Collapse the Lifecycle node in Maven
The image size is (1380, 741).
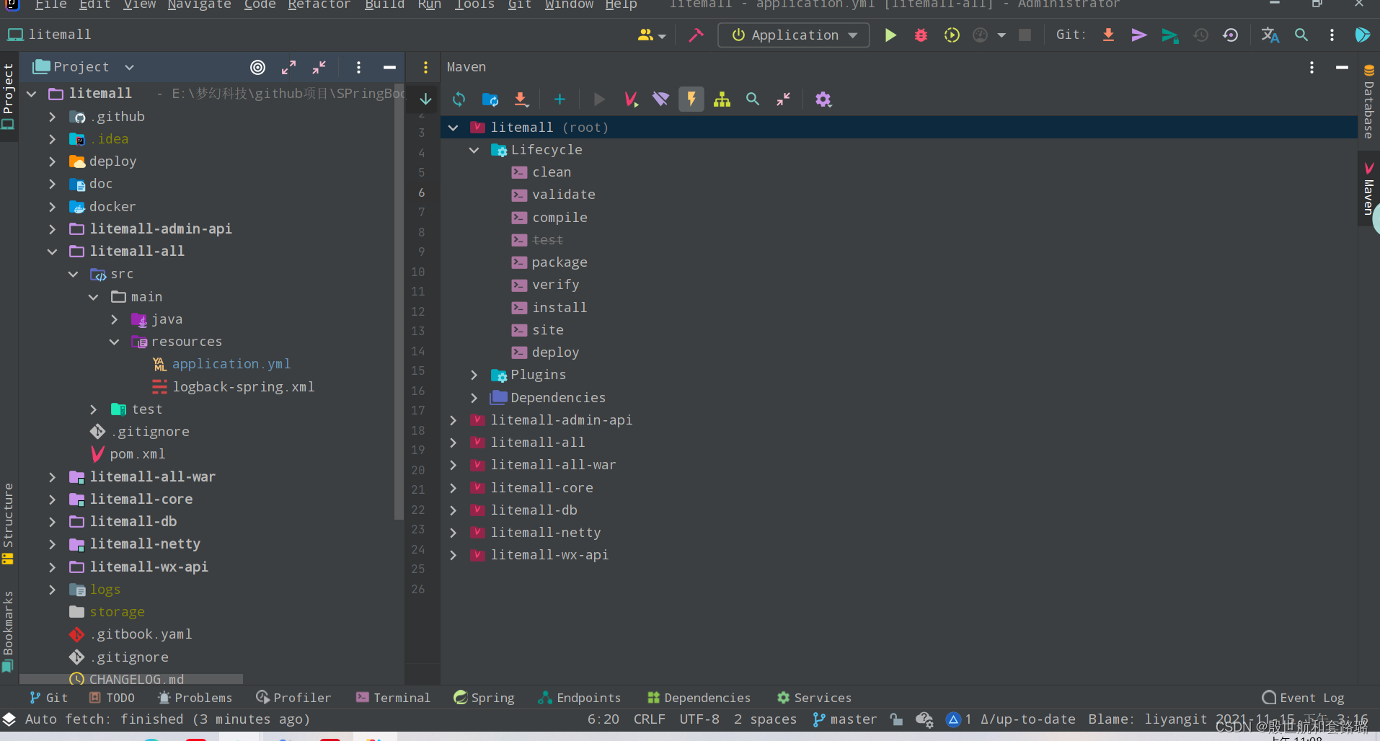coord(474,150)
